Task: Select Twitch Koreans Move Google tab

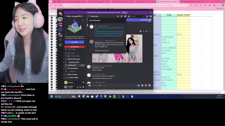Action: click(168, 1)
